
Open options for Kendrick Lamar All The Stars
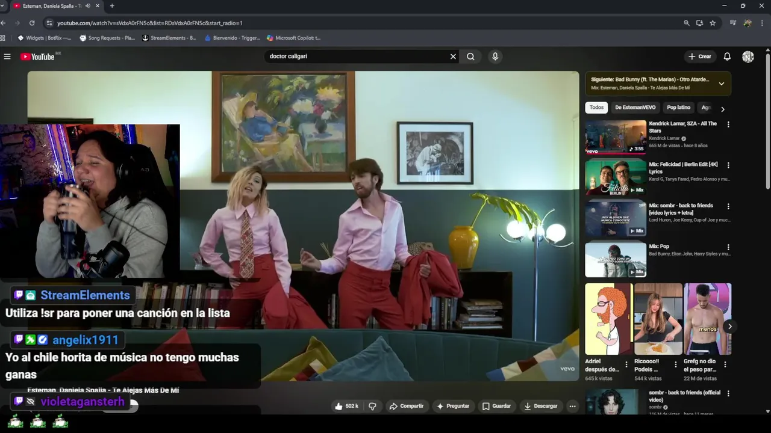[728, 124]
